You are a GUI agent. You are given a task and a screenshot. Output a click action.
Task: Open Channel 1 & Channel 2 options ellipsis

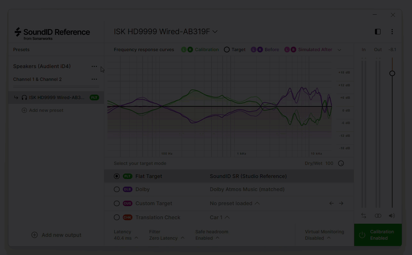pos(94,79)
